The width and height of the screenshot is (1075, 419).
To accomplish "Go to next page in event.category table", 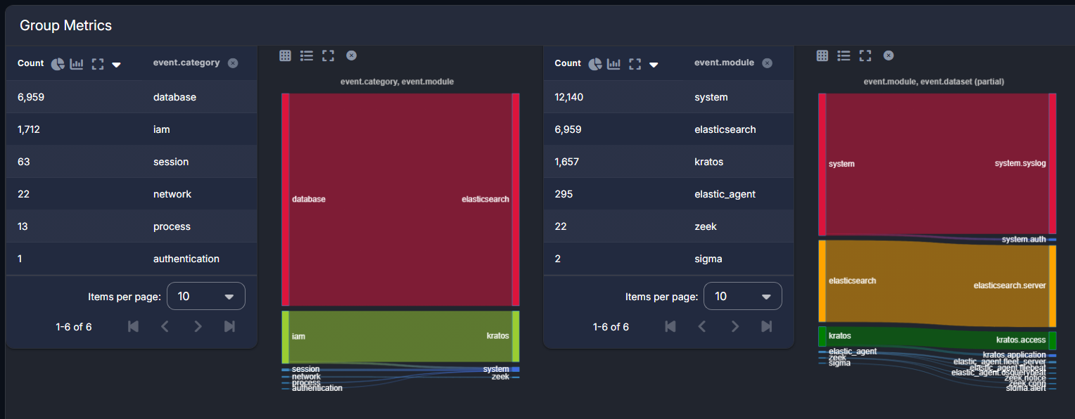I will tap(198, 326).
